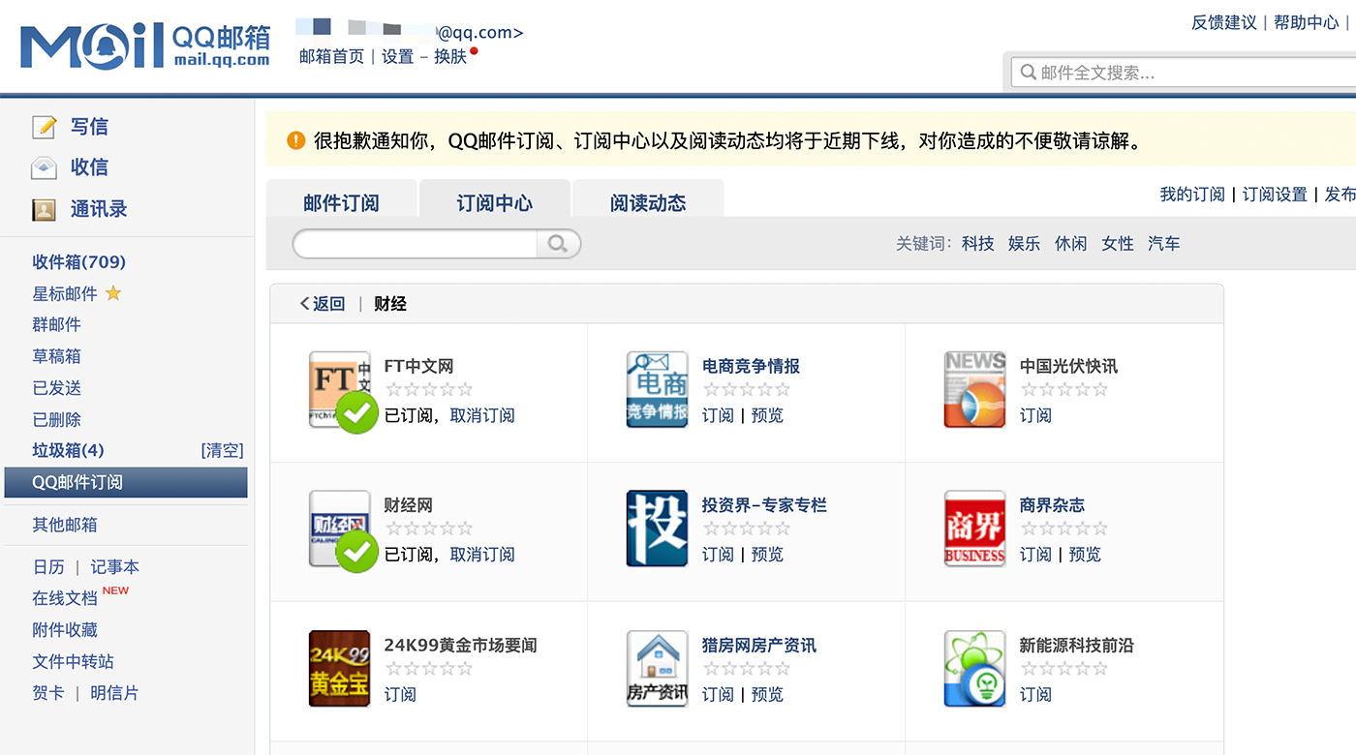
Task: Open the 电商竞争情报 channel icon
Action: click(x=657, y=389)
